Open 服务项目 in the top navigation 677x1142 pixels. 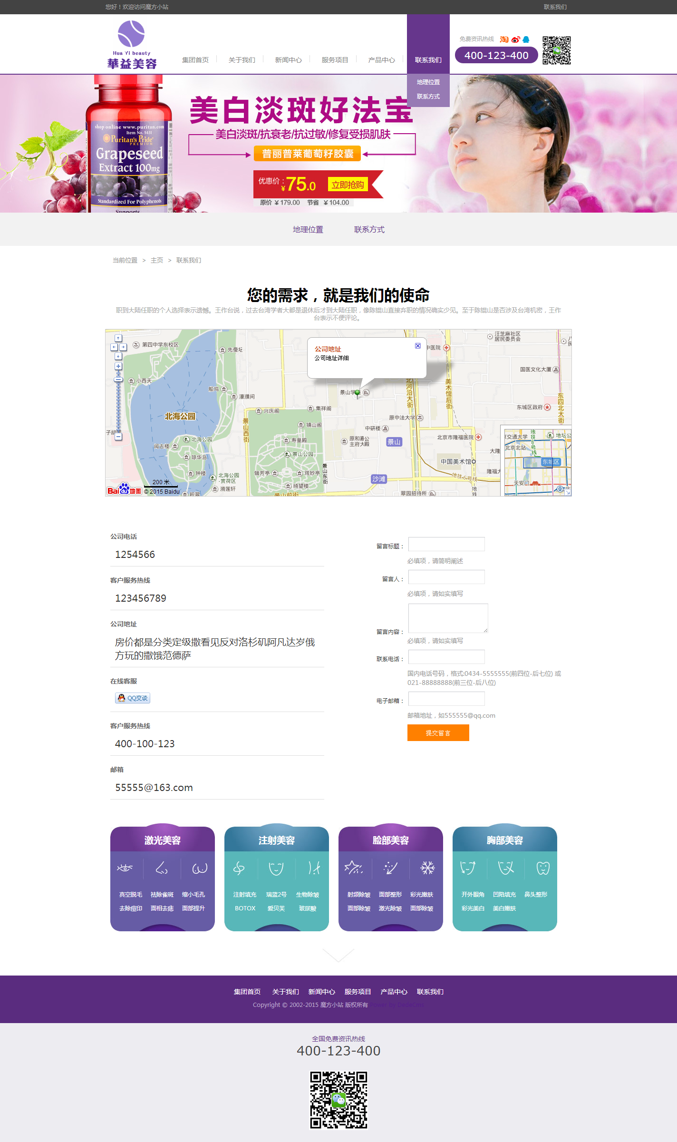(335, 60)
